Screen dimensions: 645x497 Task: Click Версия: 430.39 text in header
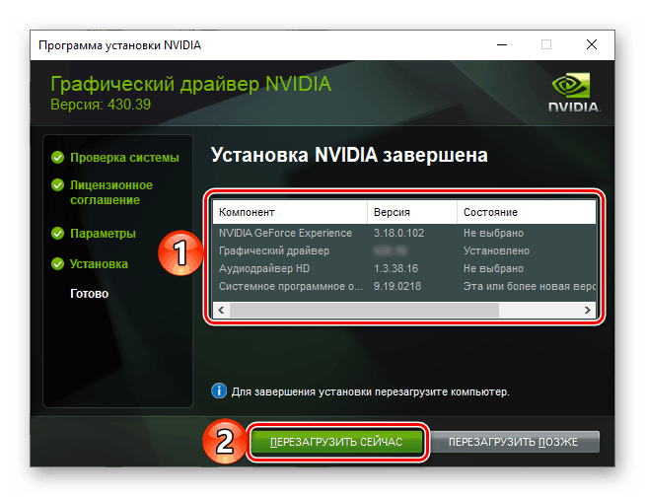[x=101, y=105]
